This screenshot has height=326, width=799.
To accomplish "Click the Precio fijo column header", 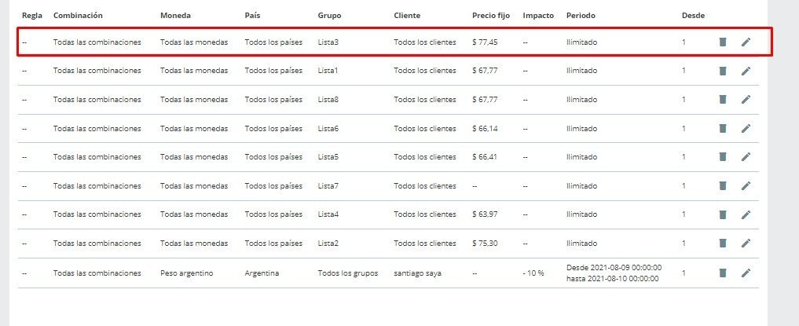I will click(x=489, y=15).
